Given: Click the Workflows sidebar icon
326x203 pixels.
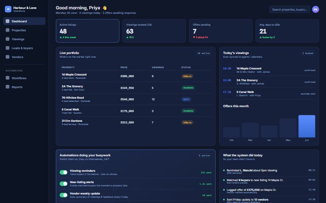Looking at the screenshot, I should point(7,78).
